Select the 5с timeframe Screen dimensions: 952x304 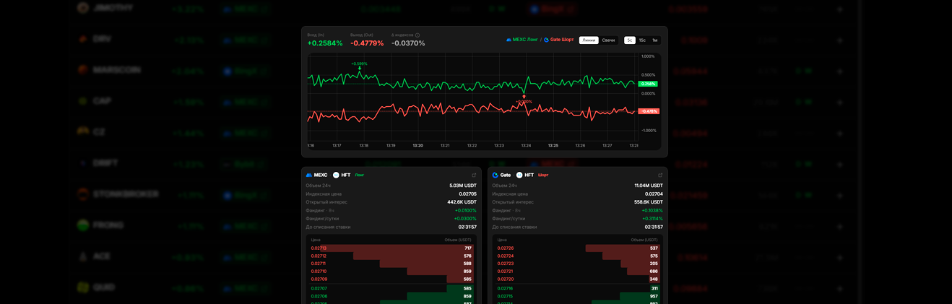click(x=630, y=40)
